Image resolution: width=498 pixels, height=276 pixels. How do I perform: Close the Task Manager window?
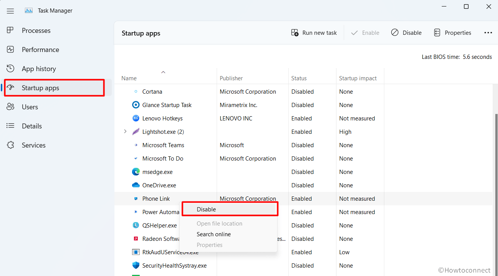[489, 6]
